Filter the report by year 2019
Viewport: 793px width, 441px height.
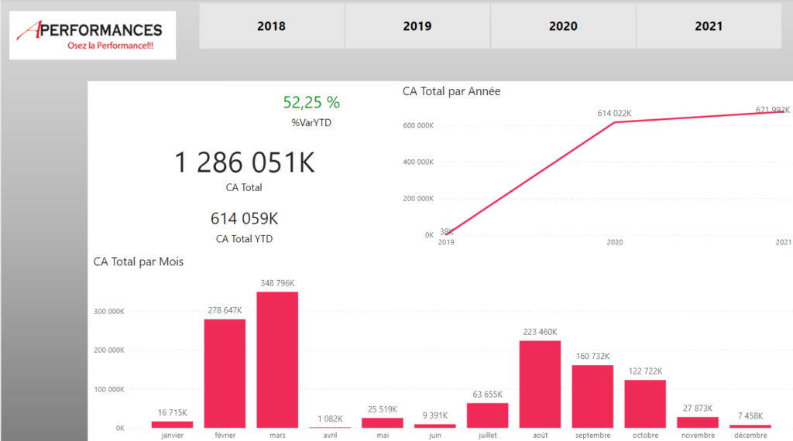417,26
